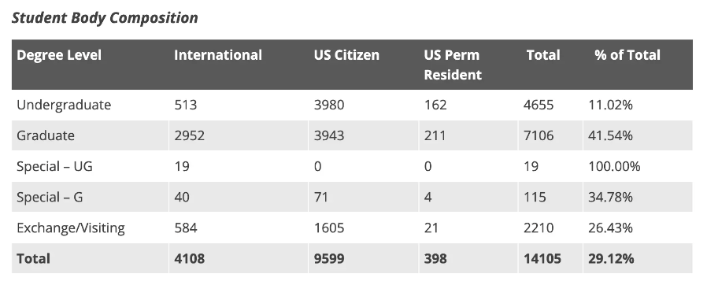The image size is (707, 285).
Task: Click the 1605 exchange US citizen cell
Action: tap(329, 228)
